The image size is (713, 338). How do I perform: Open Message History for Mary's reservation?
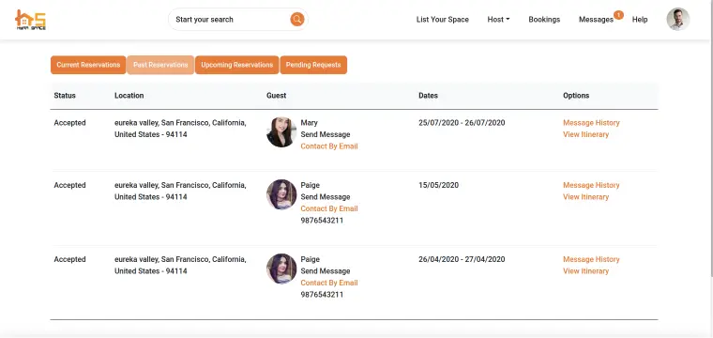tap(591, 123)
